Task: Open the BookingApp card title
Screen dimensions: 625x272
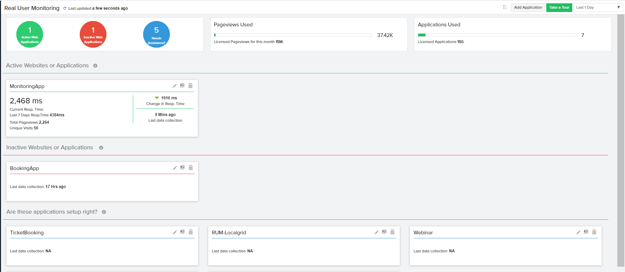Action: [x=25, y=168]
